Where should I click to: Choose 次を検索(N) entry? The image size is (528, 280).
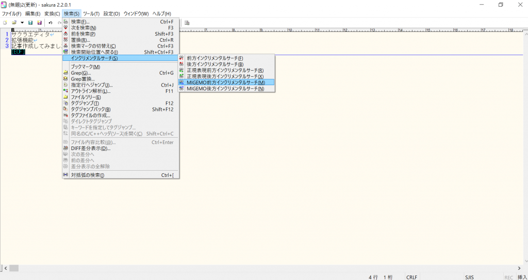121,28
